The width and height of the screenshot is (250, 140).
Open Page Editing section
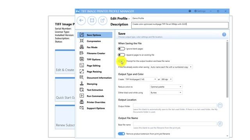94,66
